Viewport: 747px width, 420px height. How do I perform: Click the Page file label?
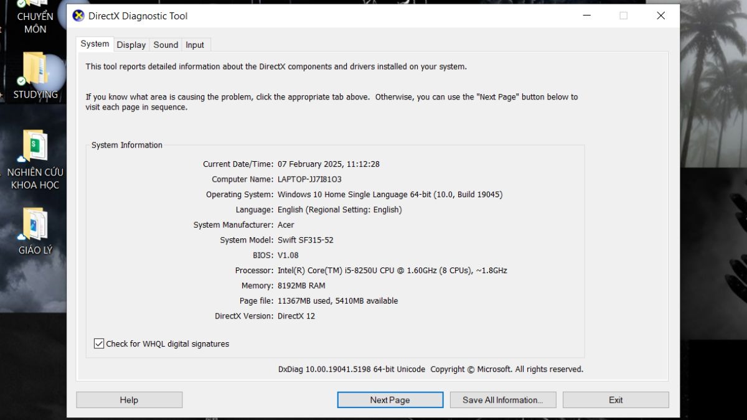256,301
